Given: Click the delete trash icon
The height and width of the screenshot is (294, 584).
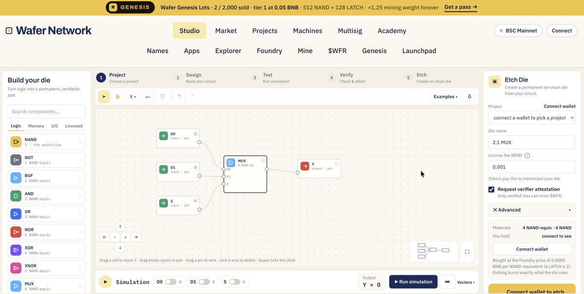Looking at the screenshot, I should click(x=163, y=96).
